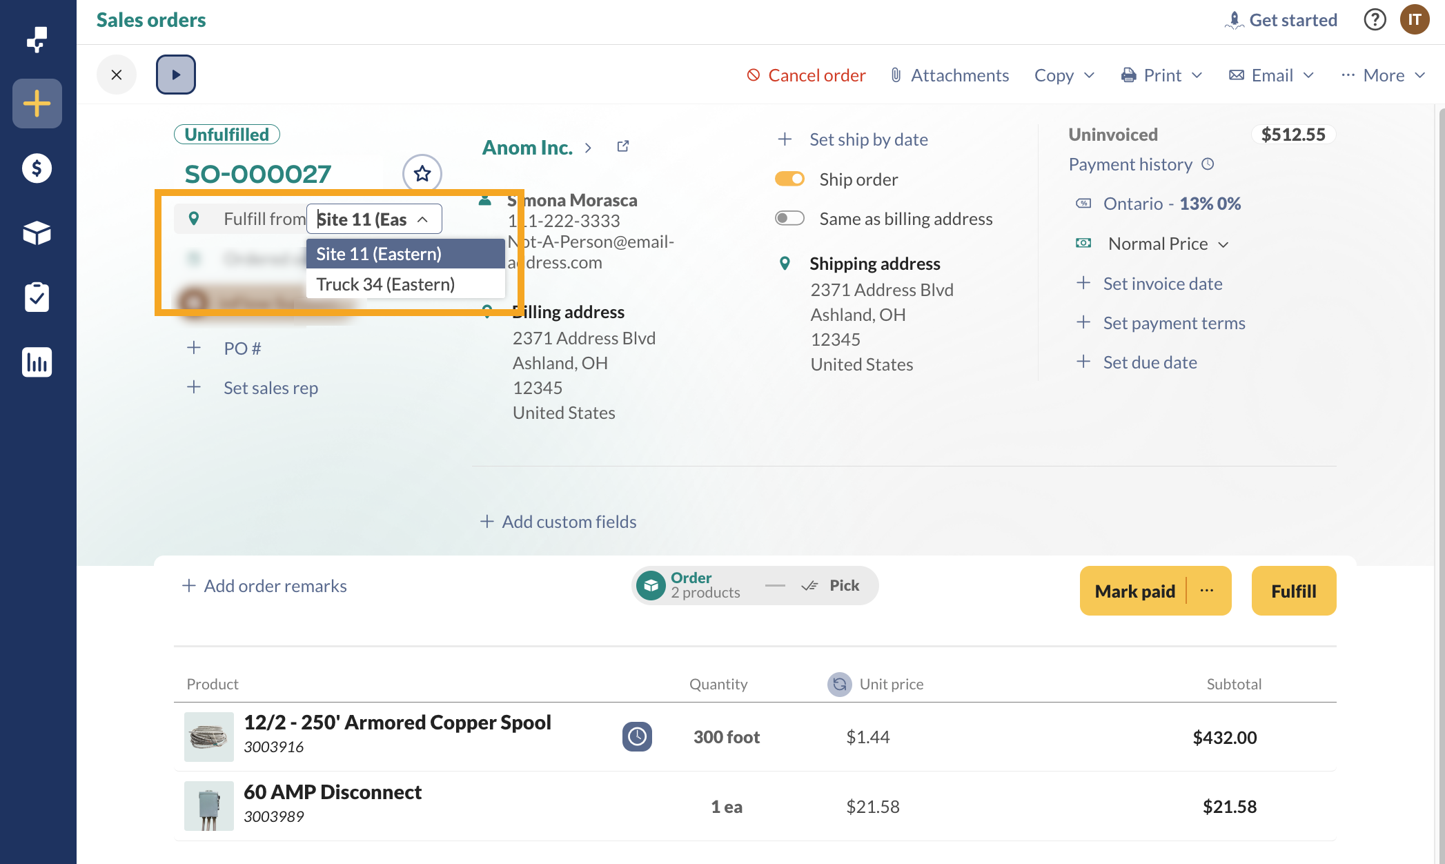Click the yellow plus create icon in sidebar
The image size is (1445, 864).
(x=37, y=104)
